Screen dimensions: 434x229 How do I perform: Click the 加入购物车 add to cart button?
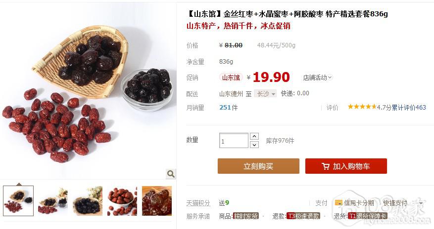[x=346, y=166]
